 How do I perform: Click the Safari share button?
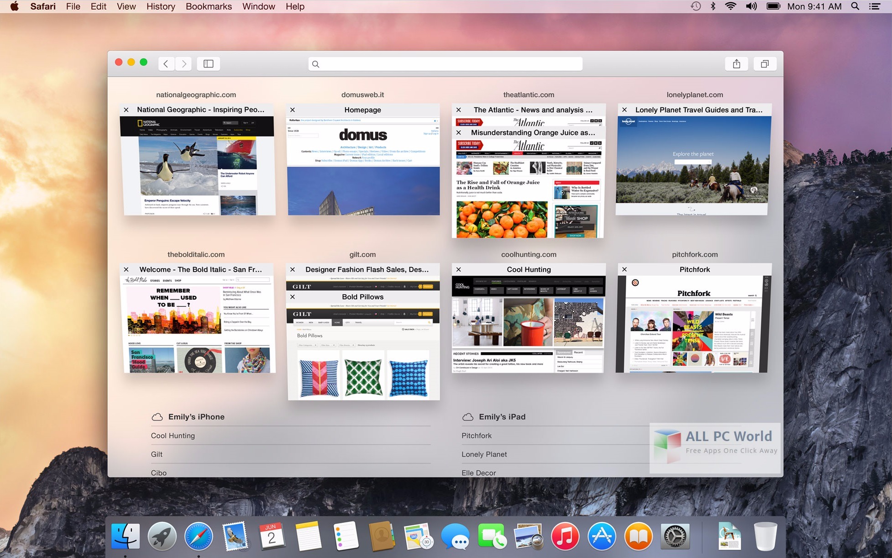coord(736,63)
